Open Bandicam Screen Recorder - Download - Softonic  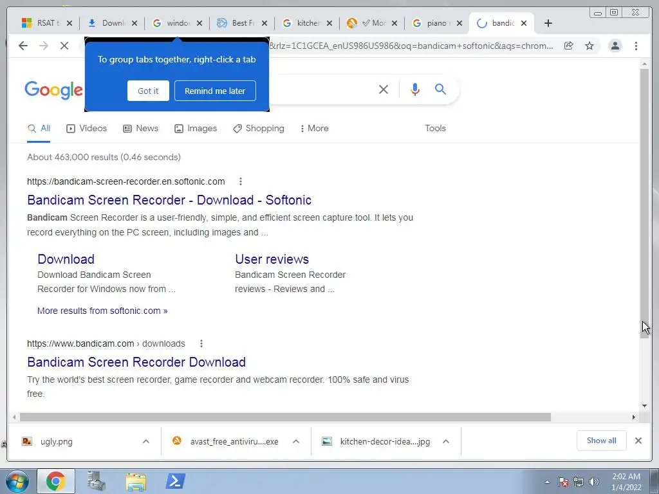coord(169,200)
